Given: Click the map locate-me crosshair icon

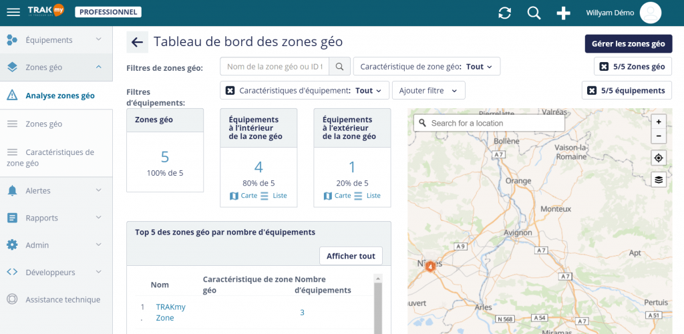Looking at the screenshot, I should [659, 158].
